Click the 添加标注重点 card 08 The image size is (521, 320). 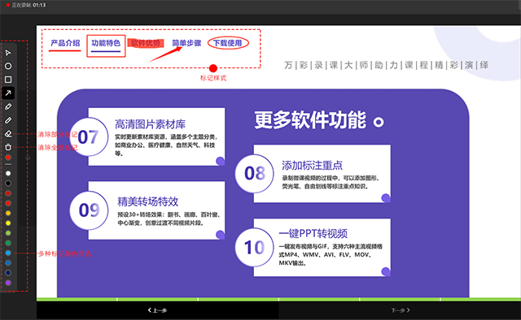[x=313, y=174]
